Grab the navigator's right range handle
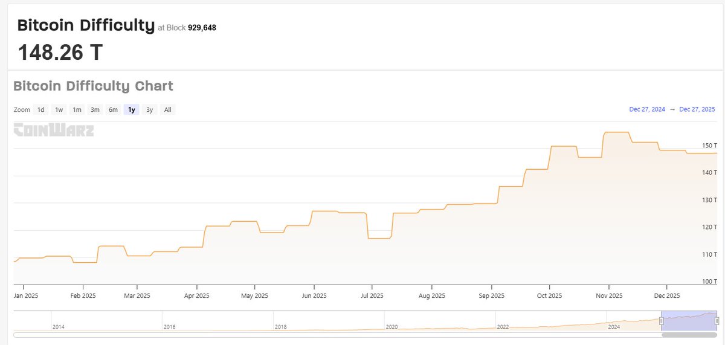Image resolution: width=725 pixels, height=345 pixels. 717,321
